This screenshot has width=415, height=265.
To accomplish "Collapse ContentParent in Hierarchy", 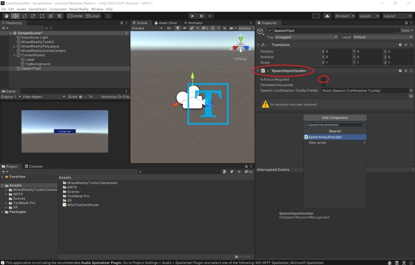I will click(15, 55).
